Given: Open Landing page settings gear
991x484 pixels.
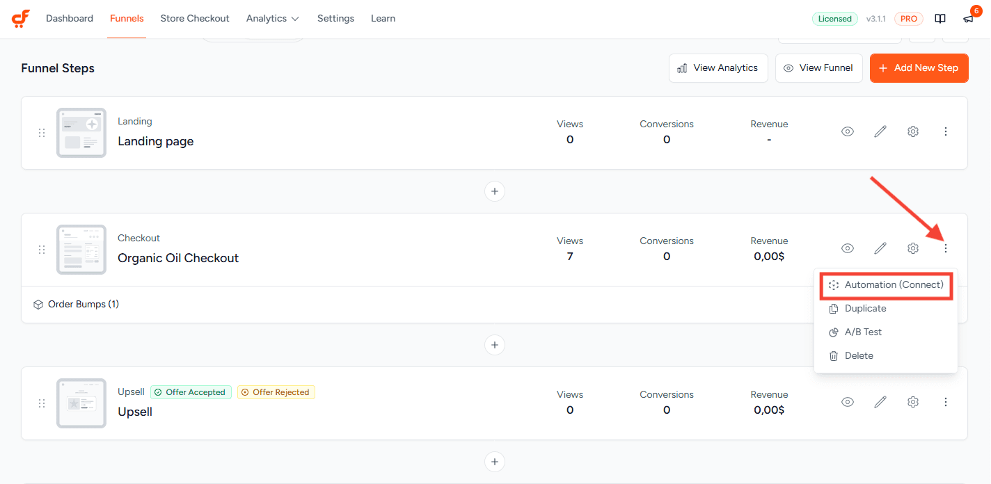Looking at the screenshot, I should coord(913,131).
